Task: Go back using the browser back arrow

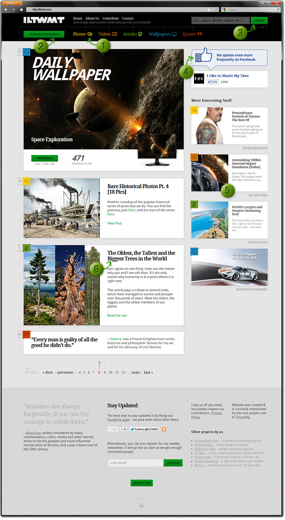Action: [x=6, y=10]
